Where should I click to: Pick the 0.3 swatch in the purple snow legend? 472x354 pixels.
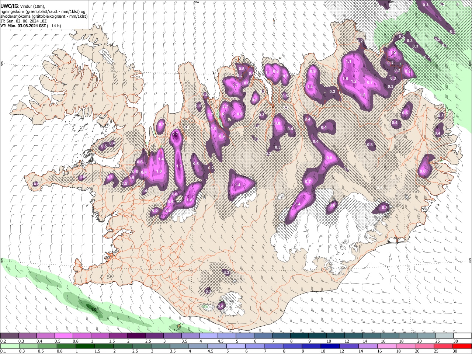[x=27, y=336]
